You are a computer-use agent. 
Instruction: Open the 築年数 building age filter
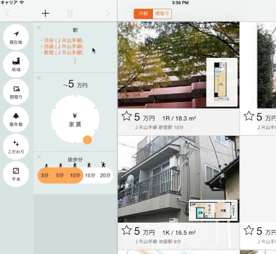(16, 119)
